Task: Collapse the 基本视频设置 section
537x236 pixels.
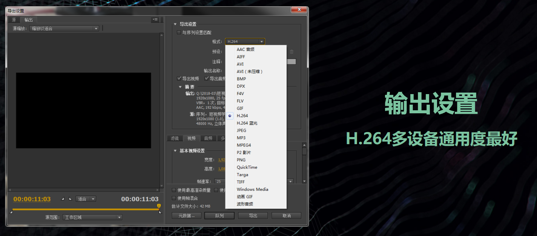Action: pyautogui.click(x=176, y=150)
